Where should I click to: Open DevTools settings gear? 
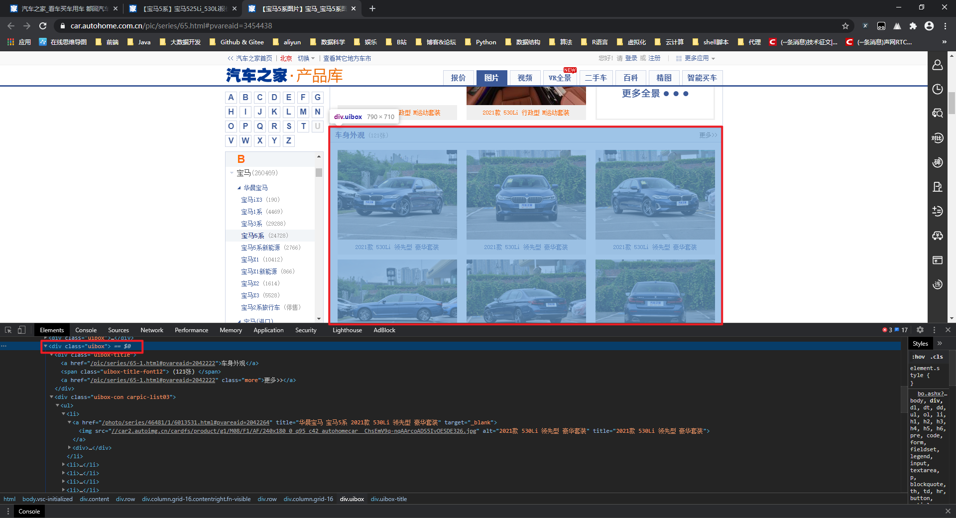tap(920, 330)
